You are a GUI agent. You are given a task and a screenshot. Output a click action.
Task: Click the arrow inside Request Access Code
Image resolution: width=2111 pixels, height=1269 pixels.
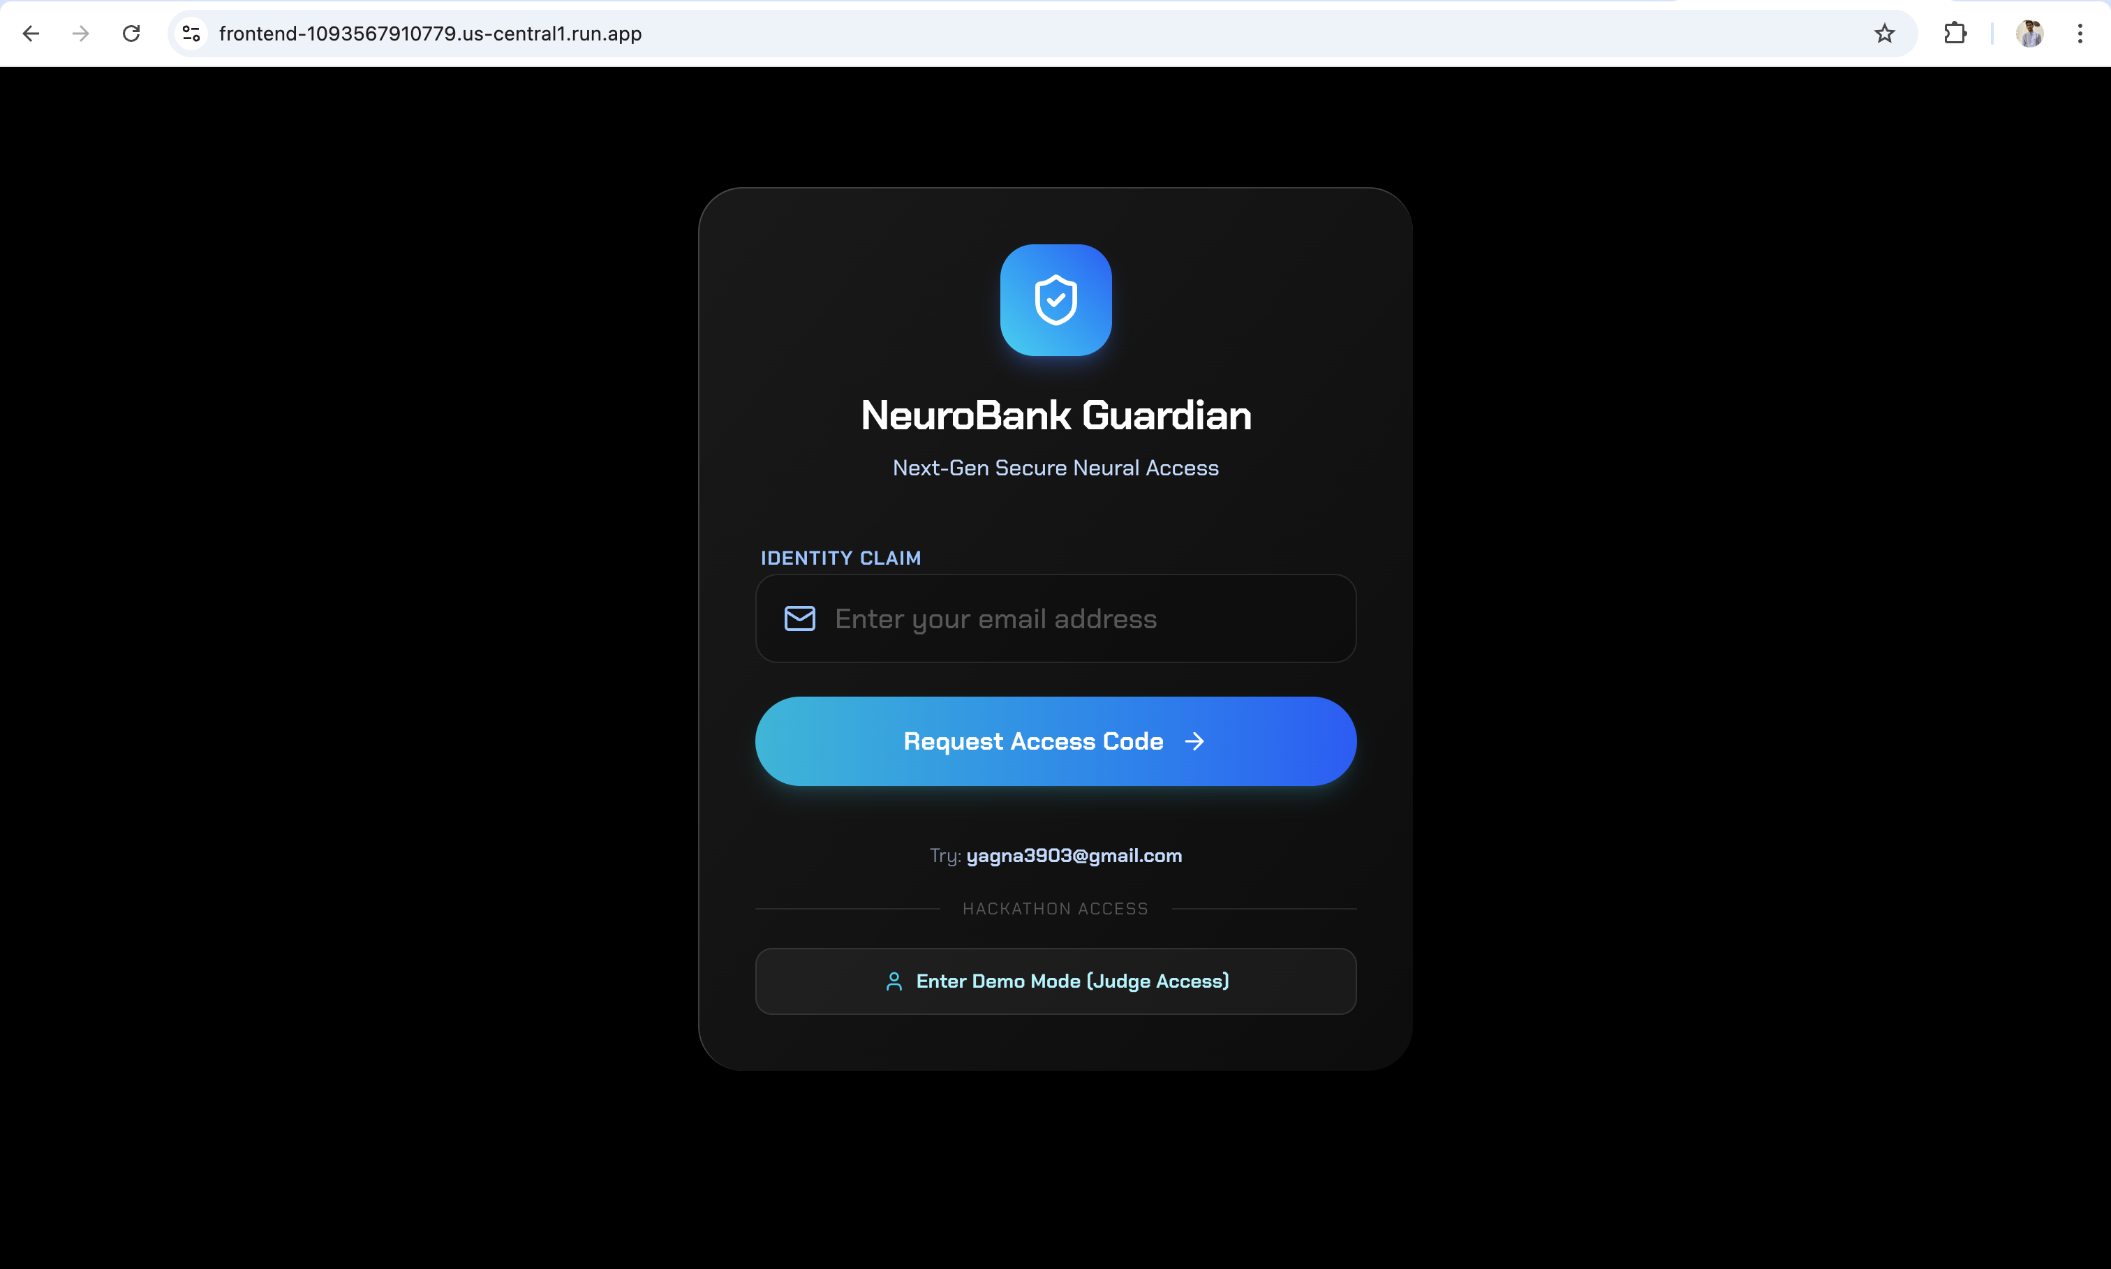click(1194, 741)
